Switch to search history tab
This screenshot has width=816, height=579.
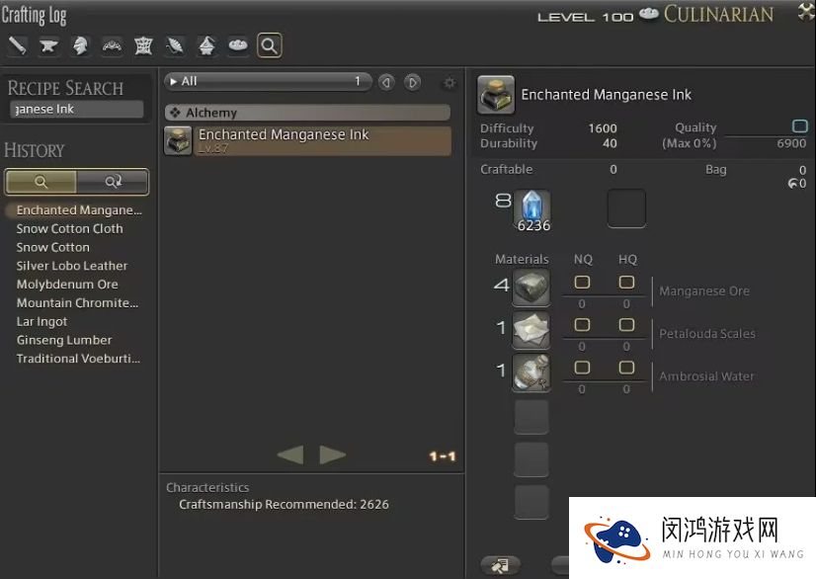tap(41, 182)
